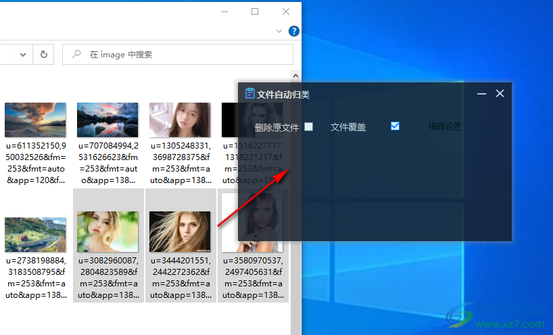Select the u=3444201551 windblown hair thumbnail

(180, 232)
